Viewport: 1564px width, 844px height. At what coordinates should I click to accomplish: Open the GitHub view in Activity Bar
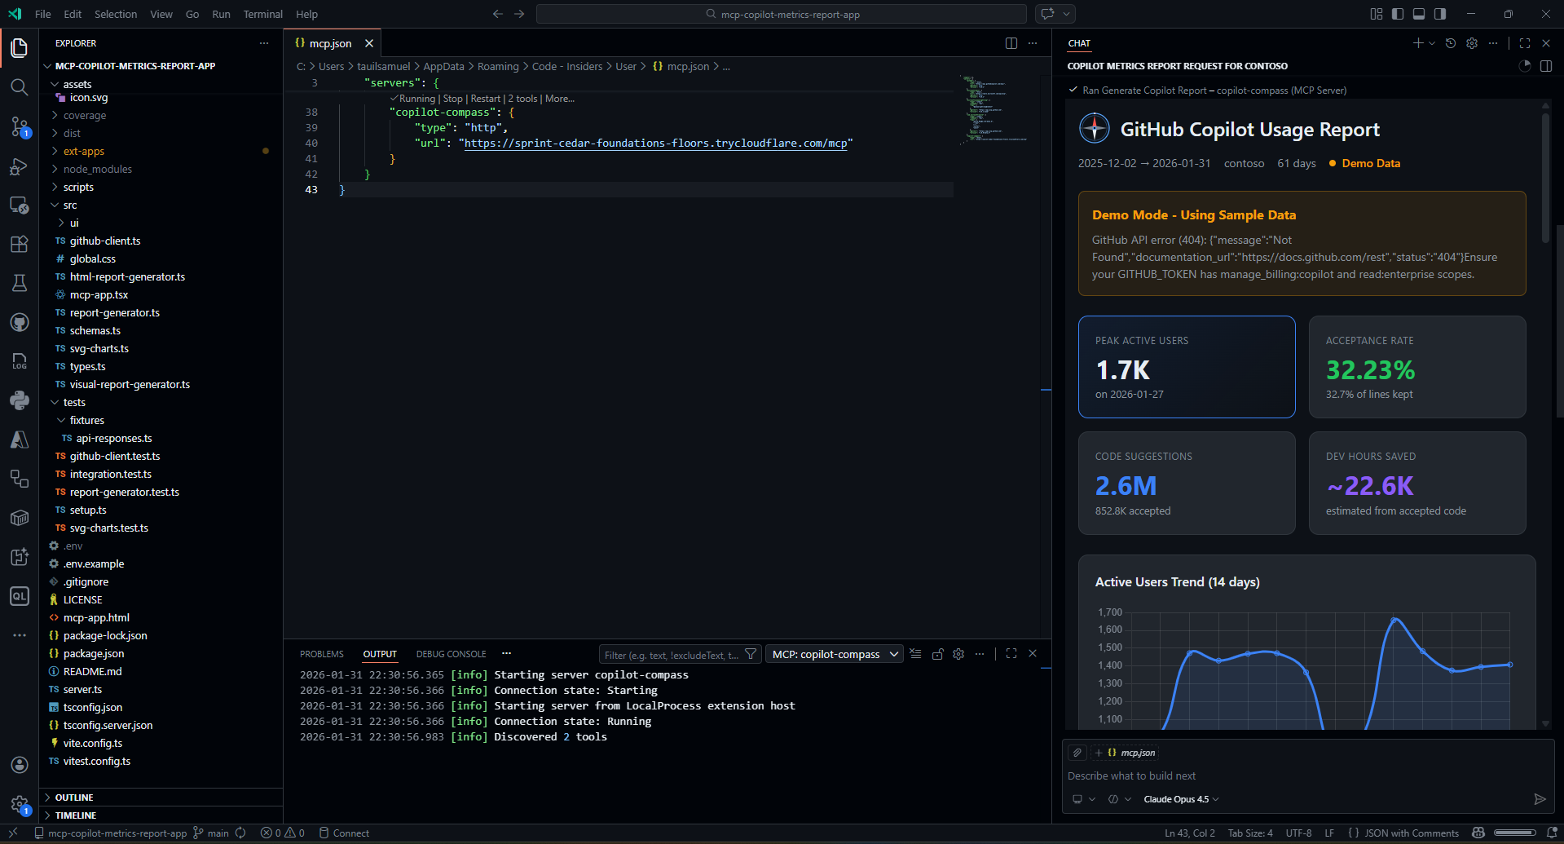[x=20, y=322]
